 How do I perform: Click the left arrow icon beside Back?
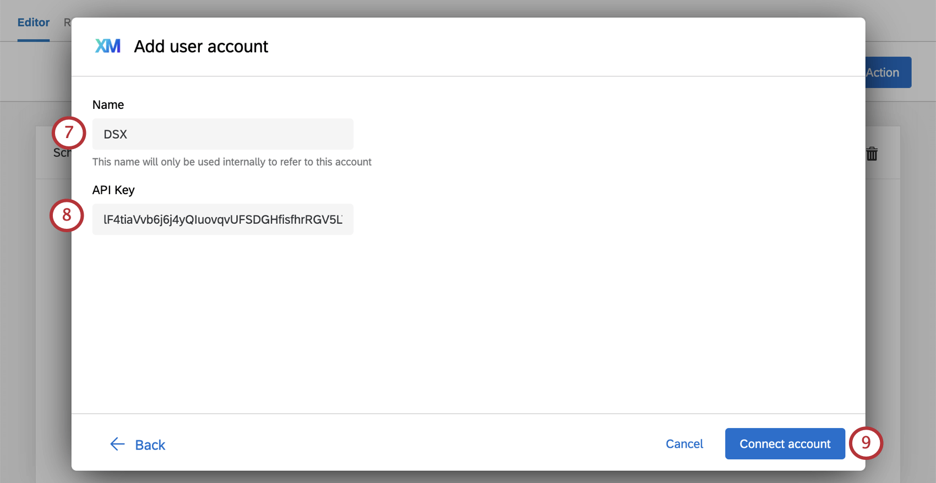pyautogui.click(x=117, y=444)
